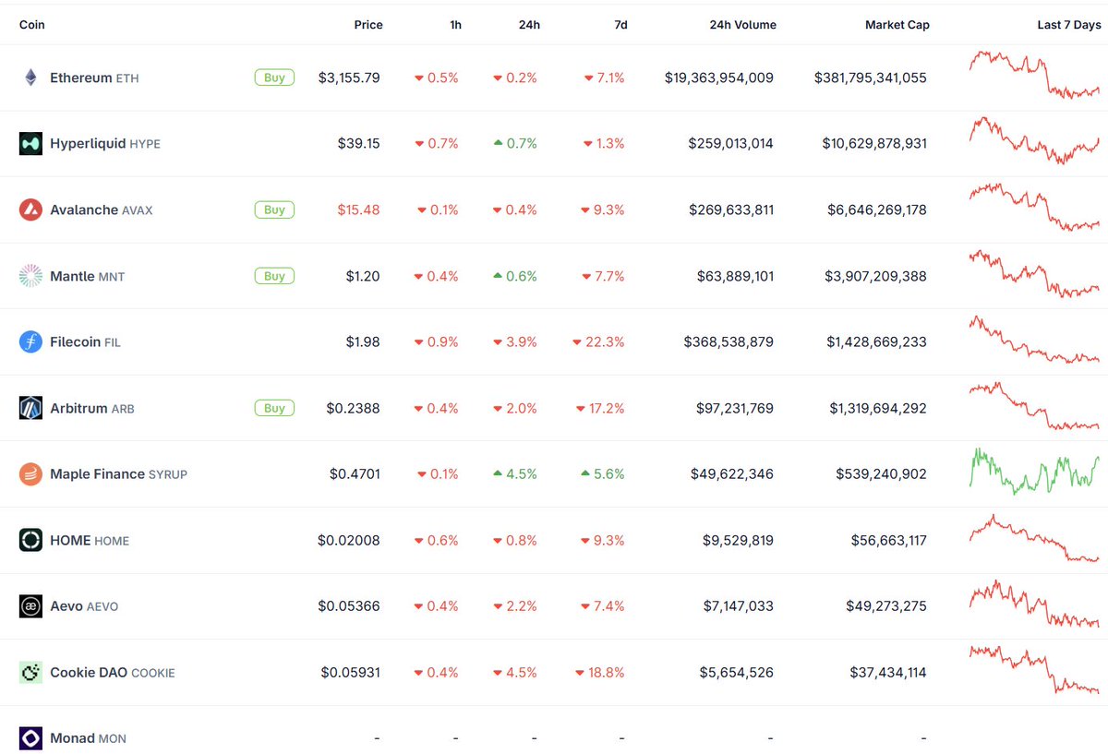Click the Monad coin logo icon
Image resolution: width=1108 pixels, height=754 pixels.
tap(30, 738)
